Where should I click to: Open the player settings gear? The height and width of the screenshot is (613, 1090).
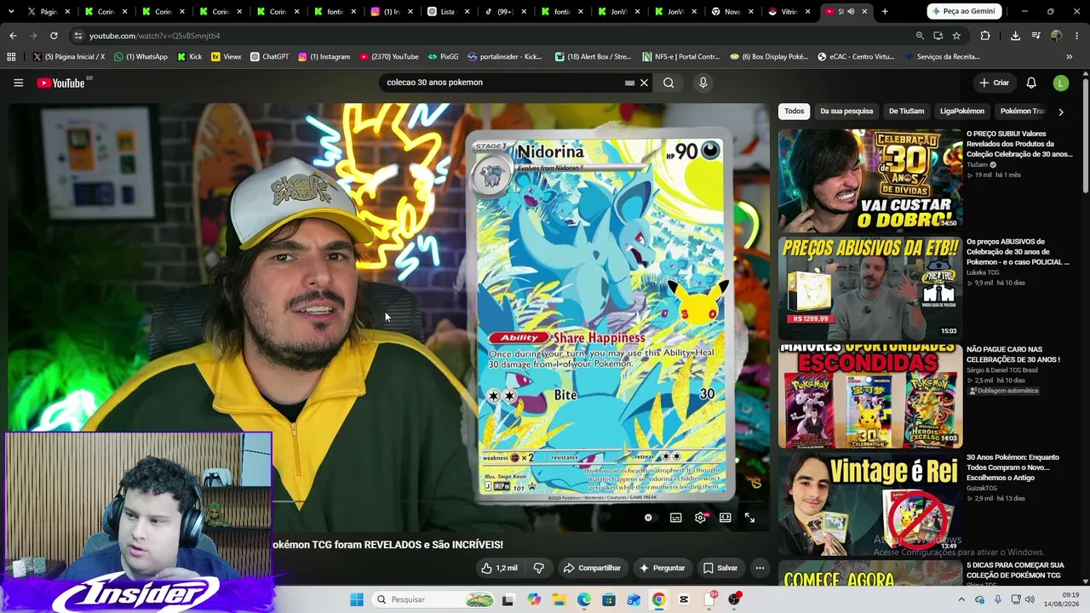pyautogui.click(x=700, y=518)
